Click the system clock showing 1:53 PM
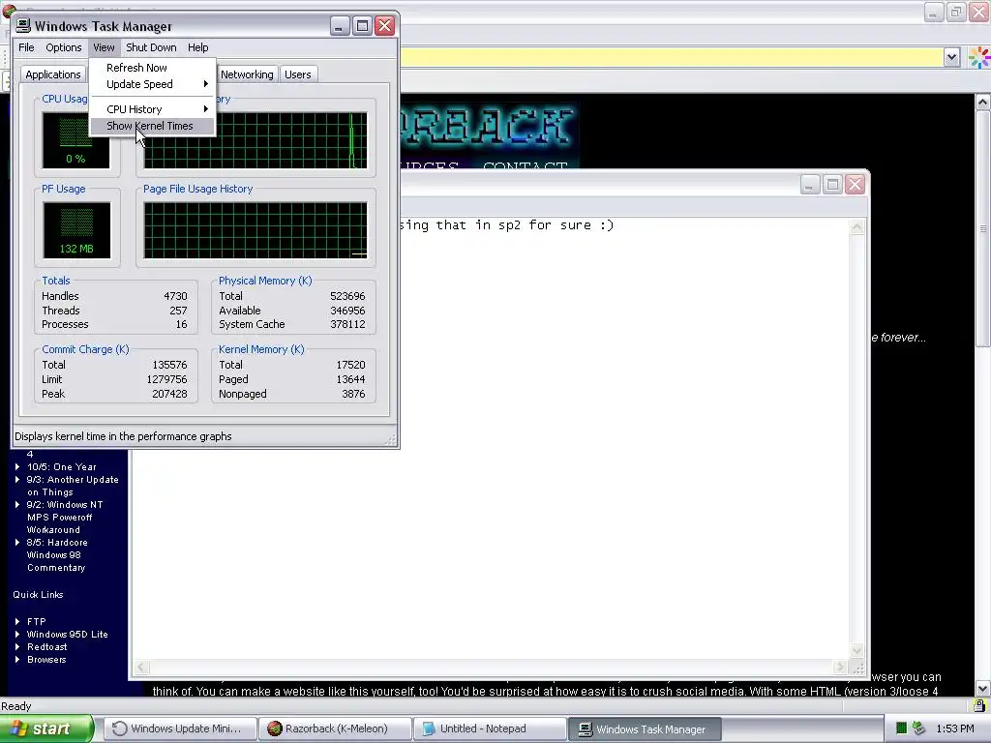 (x=955, y=728)
